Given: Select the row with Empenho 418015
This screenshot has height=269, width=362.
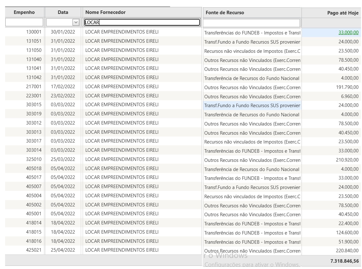Looking at the screenshot, I should pos(34,232).
